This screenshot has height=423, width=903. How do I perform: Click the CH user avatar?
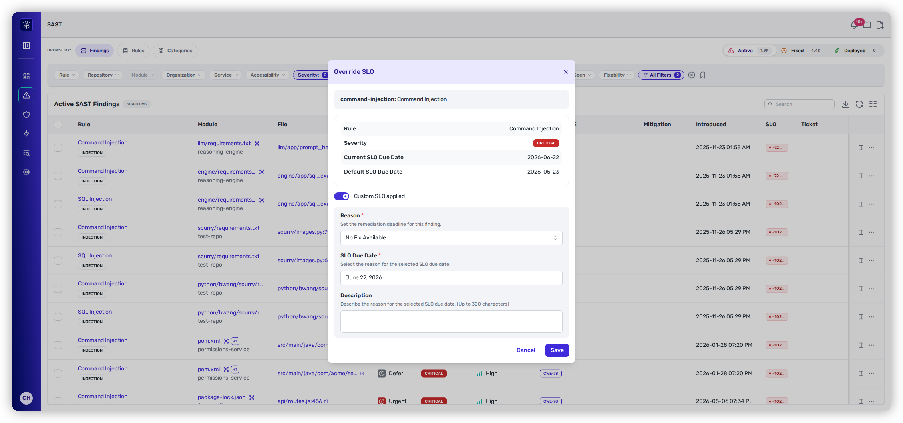pos(26,398)
